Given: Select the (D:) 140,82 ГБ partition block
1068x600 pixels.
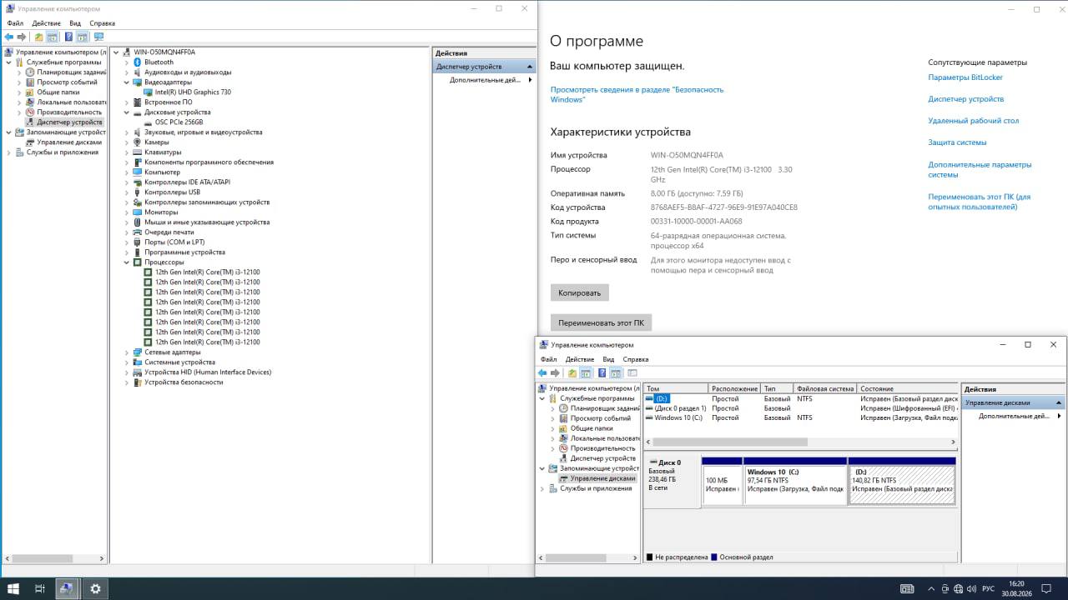Looking at the screenshot, I should point(902,481).
